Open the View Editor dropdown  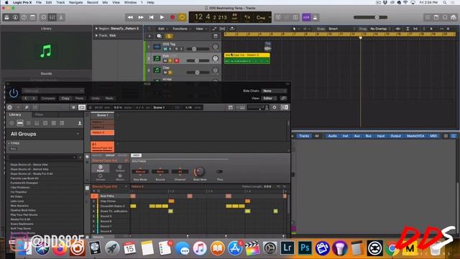coord(269,99)
